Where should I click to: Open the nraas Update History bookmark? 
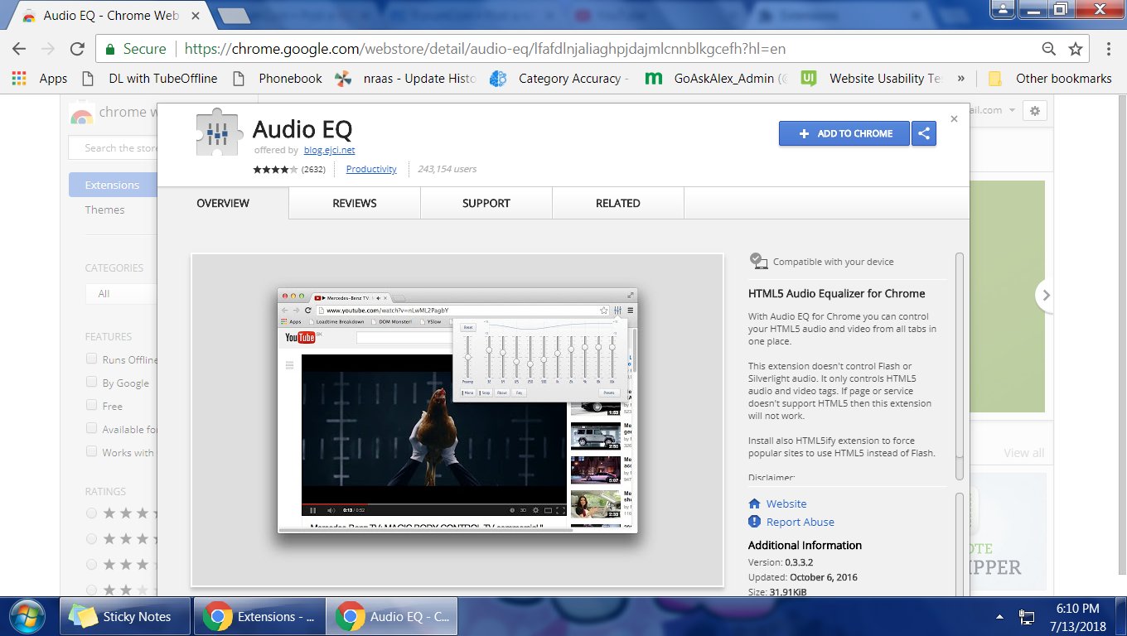[405, 78]
